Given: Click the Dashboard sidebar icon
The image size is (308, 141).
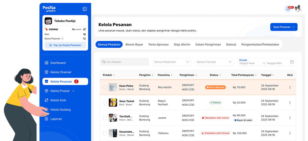Looking at the screenshot, I should (47, 63).
